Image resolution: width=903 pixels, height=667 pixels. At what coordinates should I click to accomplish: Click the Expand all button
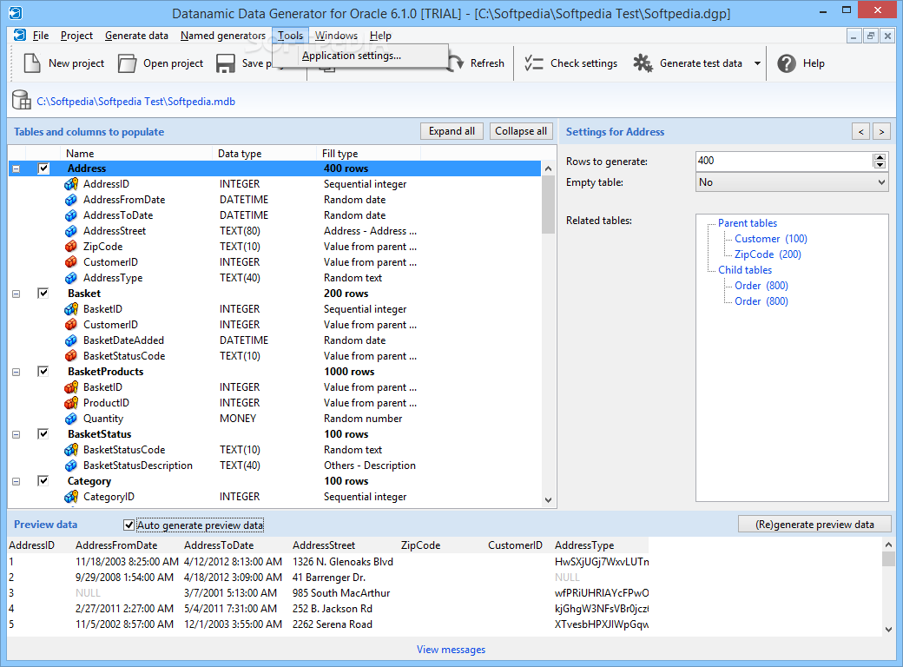(x=451, y=131)
